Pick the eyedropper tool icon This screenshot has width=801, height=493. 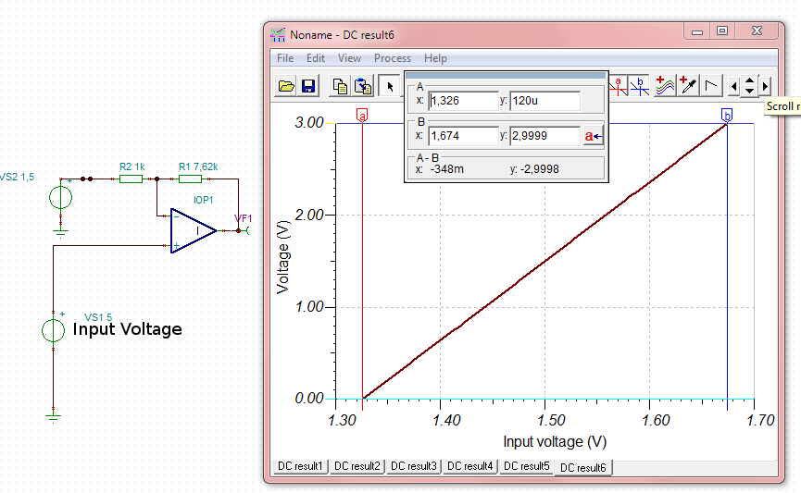pyautogui.click(x=688, y=87)
